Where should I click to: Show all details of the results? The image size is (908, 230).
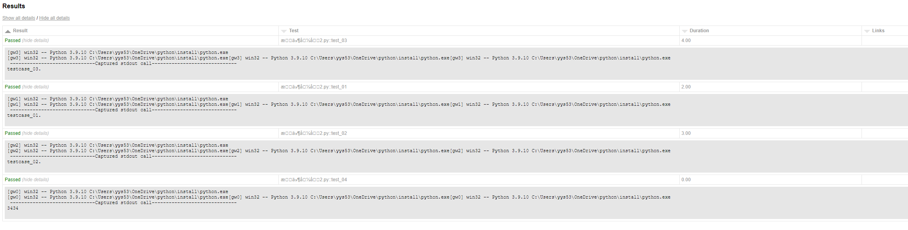point(19,18)
